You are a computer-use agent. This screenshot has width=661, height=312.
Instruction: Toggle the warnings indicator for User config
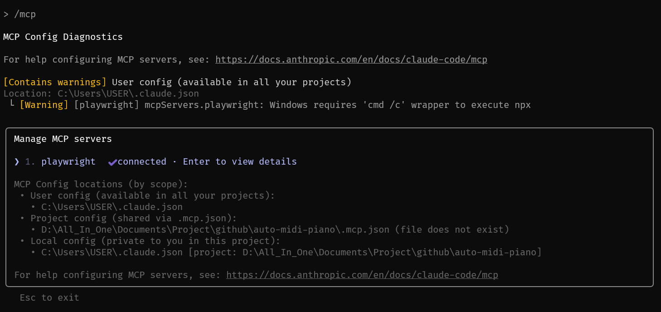click(x=54, y=82)
